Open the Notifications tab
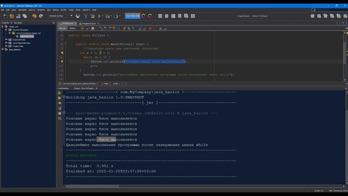348x196 pixels. 64,88
